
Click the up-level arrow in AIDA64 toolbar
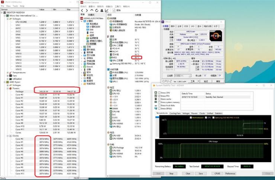coord(91,10)
